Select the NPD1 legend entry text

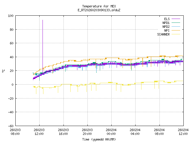coord(166,23)
